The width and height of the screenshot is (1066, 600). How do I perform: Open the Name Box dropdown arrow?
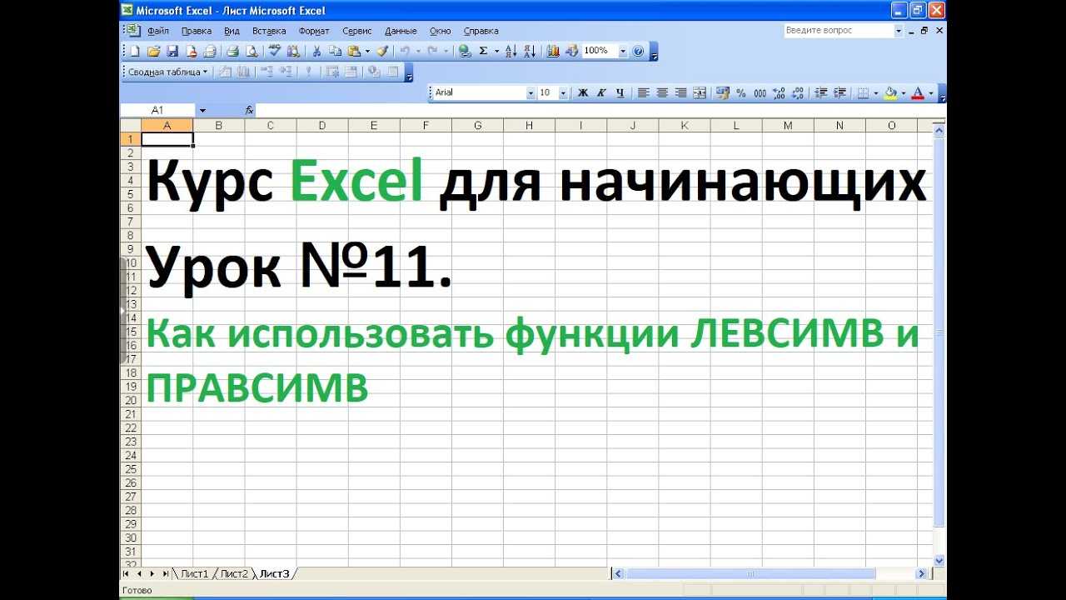click(x=202, y=110)
